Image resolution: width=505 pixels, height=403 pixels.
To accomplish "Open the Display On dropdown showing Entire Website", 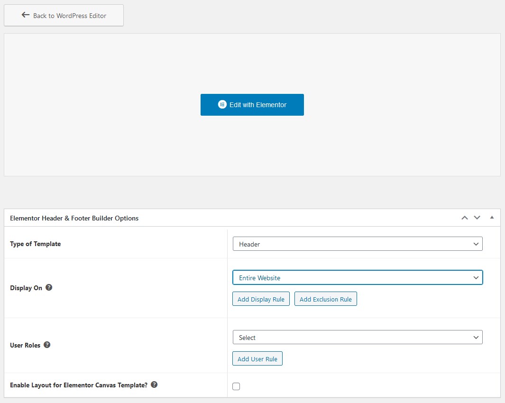I will (x=357, y=277).
